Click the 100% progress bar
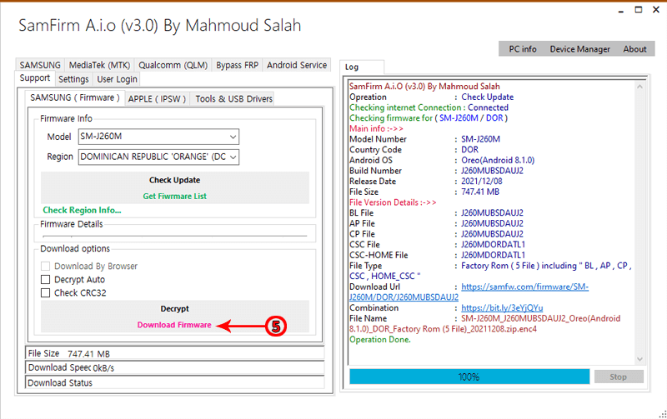Viewport: 667px width, 419px height. [468, 377]
